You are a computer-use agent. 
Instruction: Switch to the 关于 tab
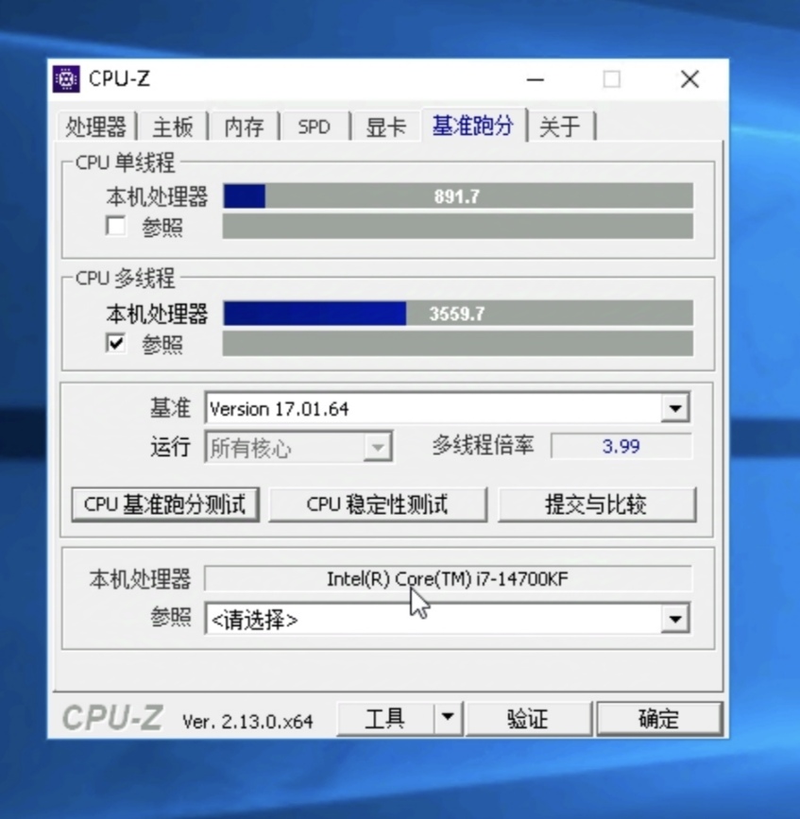click(x=559, y=127)
